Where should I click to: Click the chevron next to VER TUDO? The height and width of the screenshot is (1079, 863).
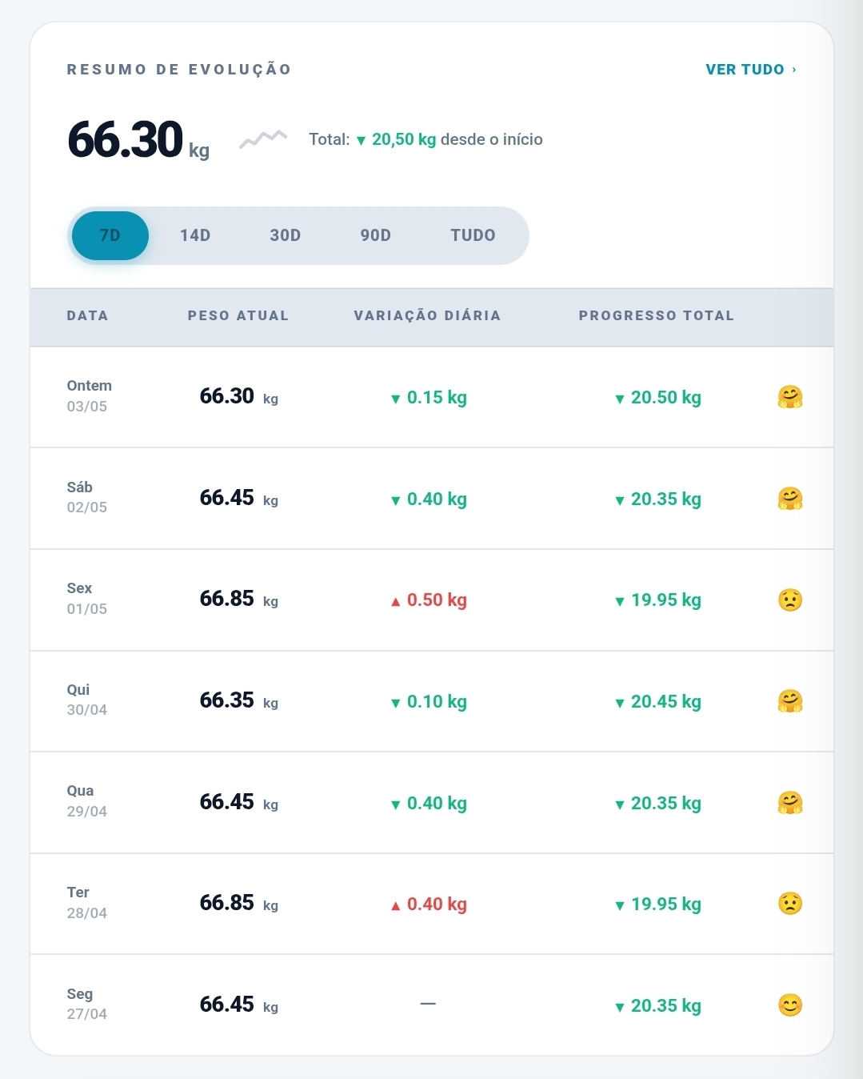[794, 70]
